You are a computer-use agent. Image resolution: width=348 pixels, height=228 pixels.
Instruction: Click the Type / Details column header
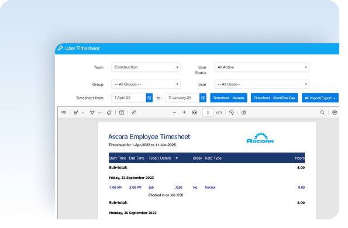(160, 158)
